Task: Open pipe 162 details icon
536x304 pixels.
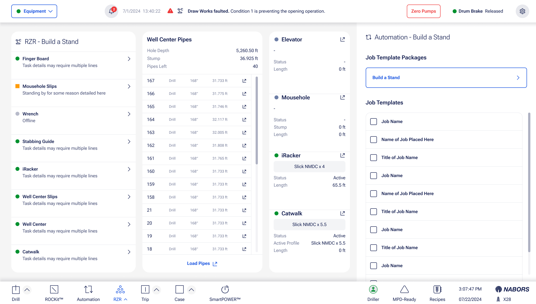Action: [244, 146]
